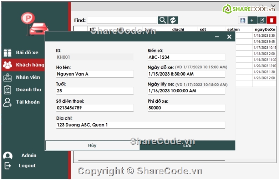Click the refresh icon next to search
Viewport: 279px width, 180px height.
[173, 20]
